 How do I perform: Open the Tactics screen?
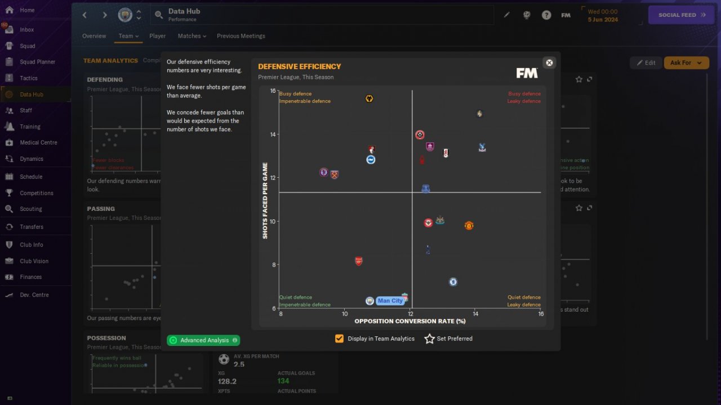(29, 78)
